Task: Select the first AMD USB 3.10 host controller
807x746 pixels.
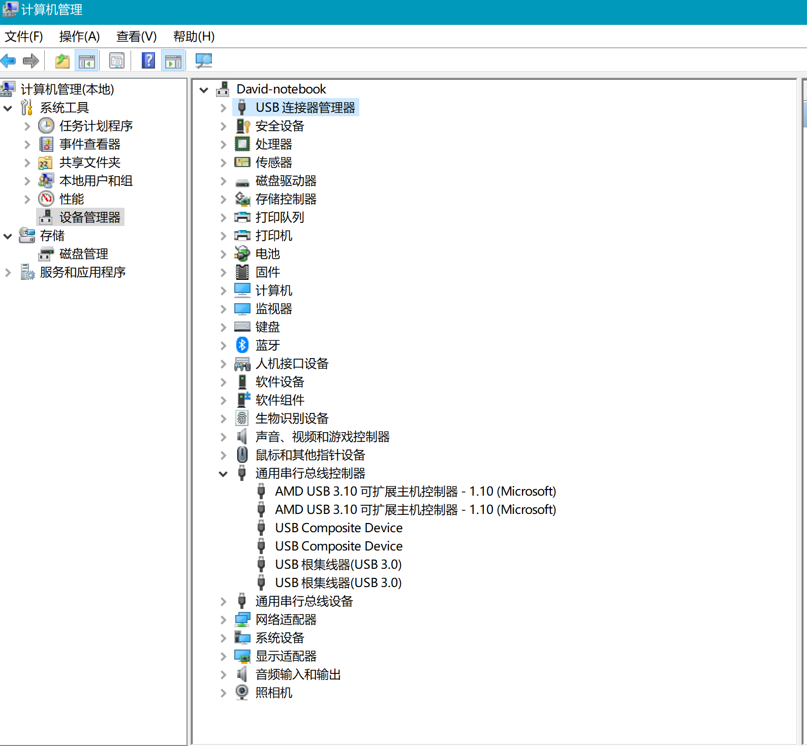Action: tap(416, 492)
